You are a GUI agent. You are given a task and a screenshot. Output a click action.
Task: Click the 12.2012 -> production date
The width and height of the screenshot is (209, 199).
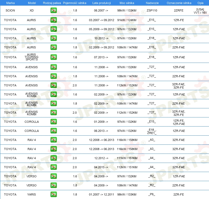click(101, 158)
